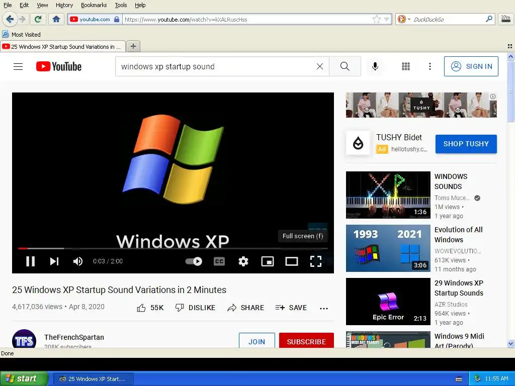The image size is (515, 386).
Task: Click the DISLIKE button
Action: tap(196, 308)
